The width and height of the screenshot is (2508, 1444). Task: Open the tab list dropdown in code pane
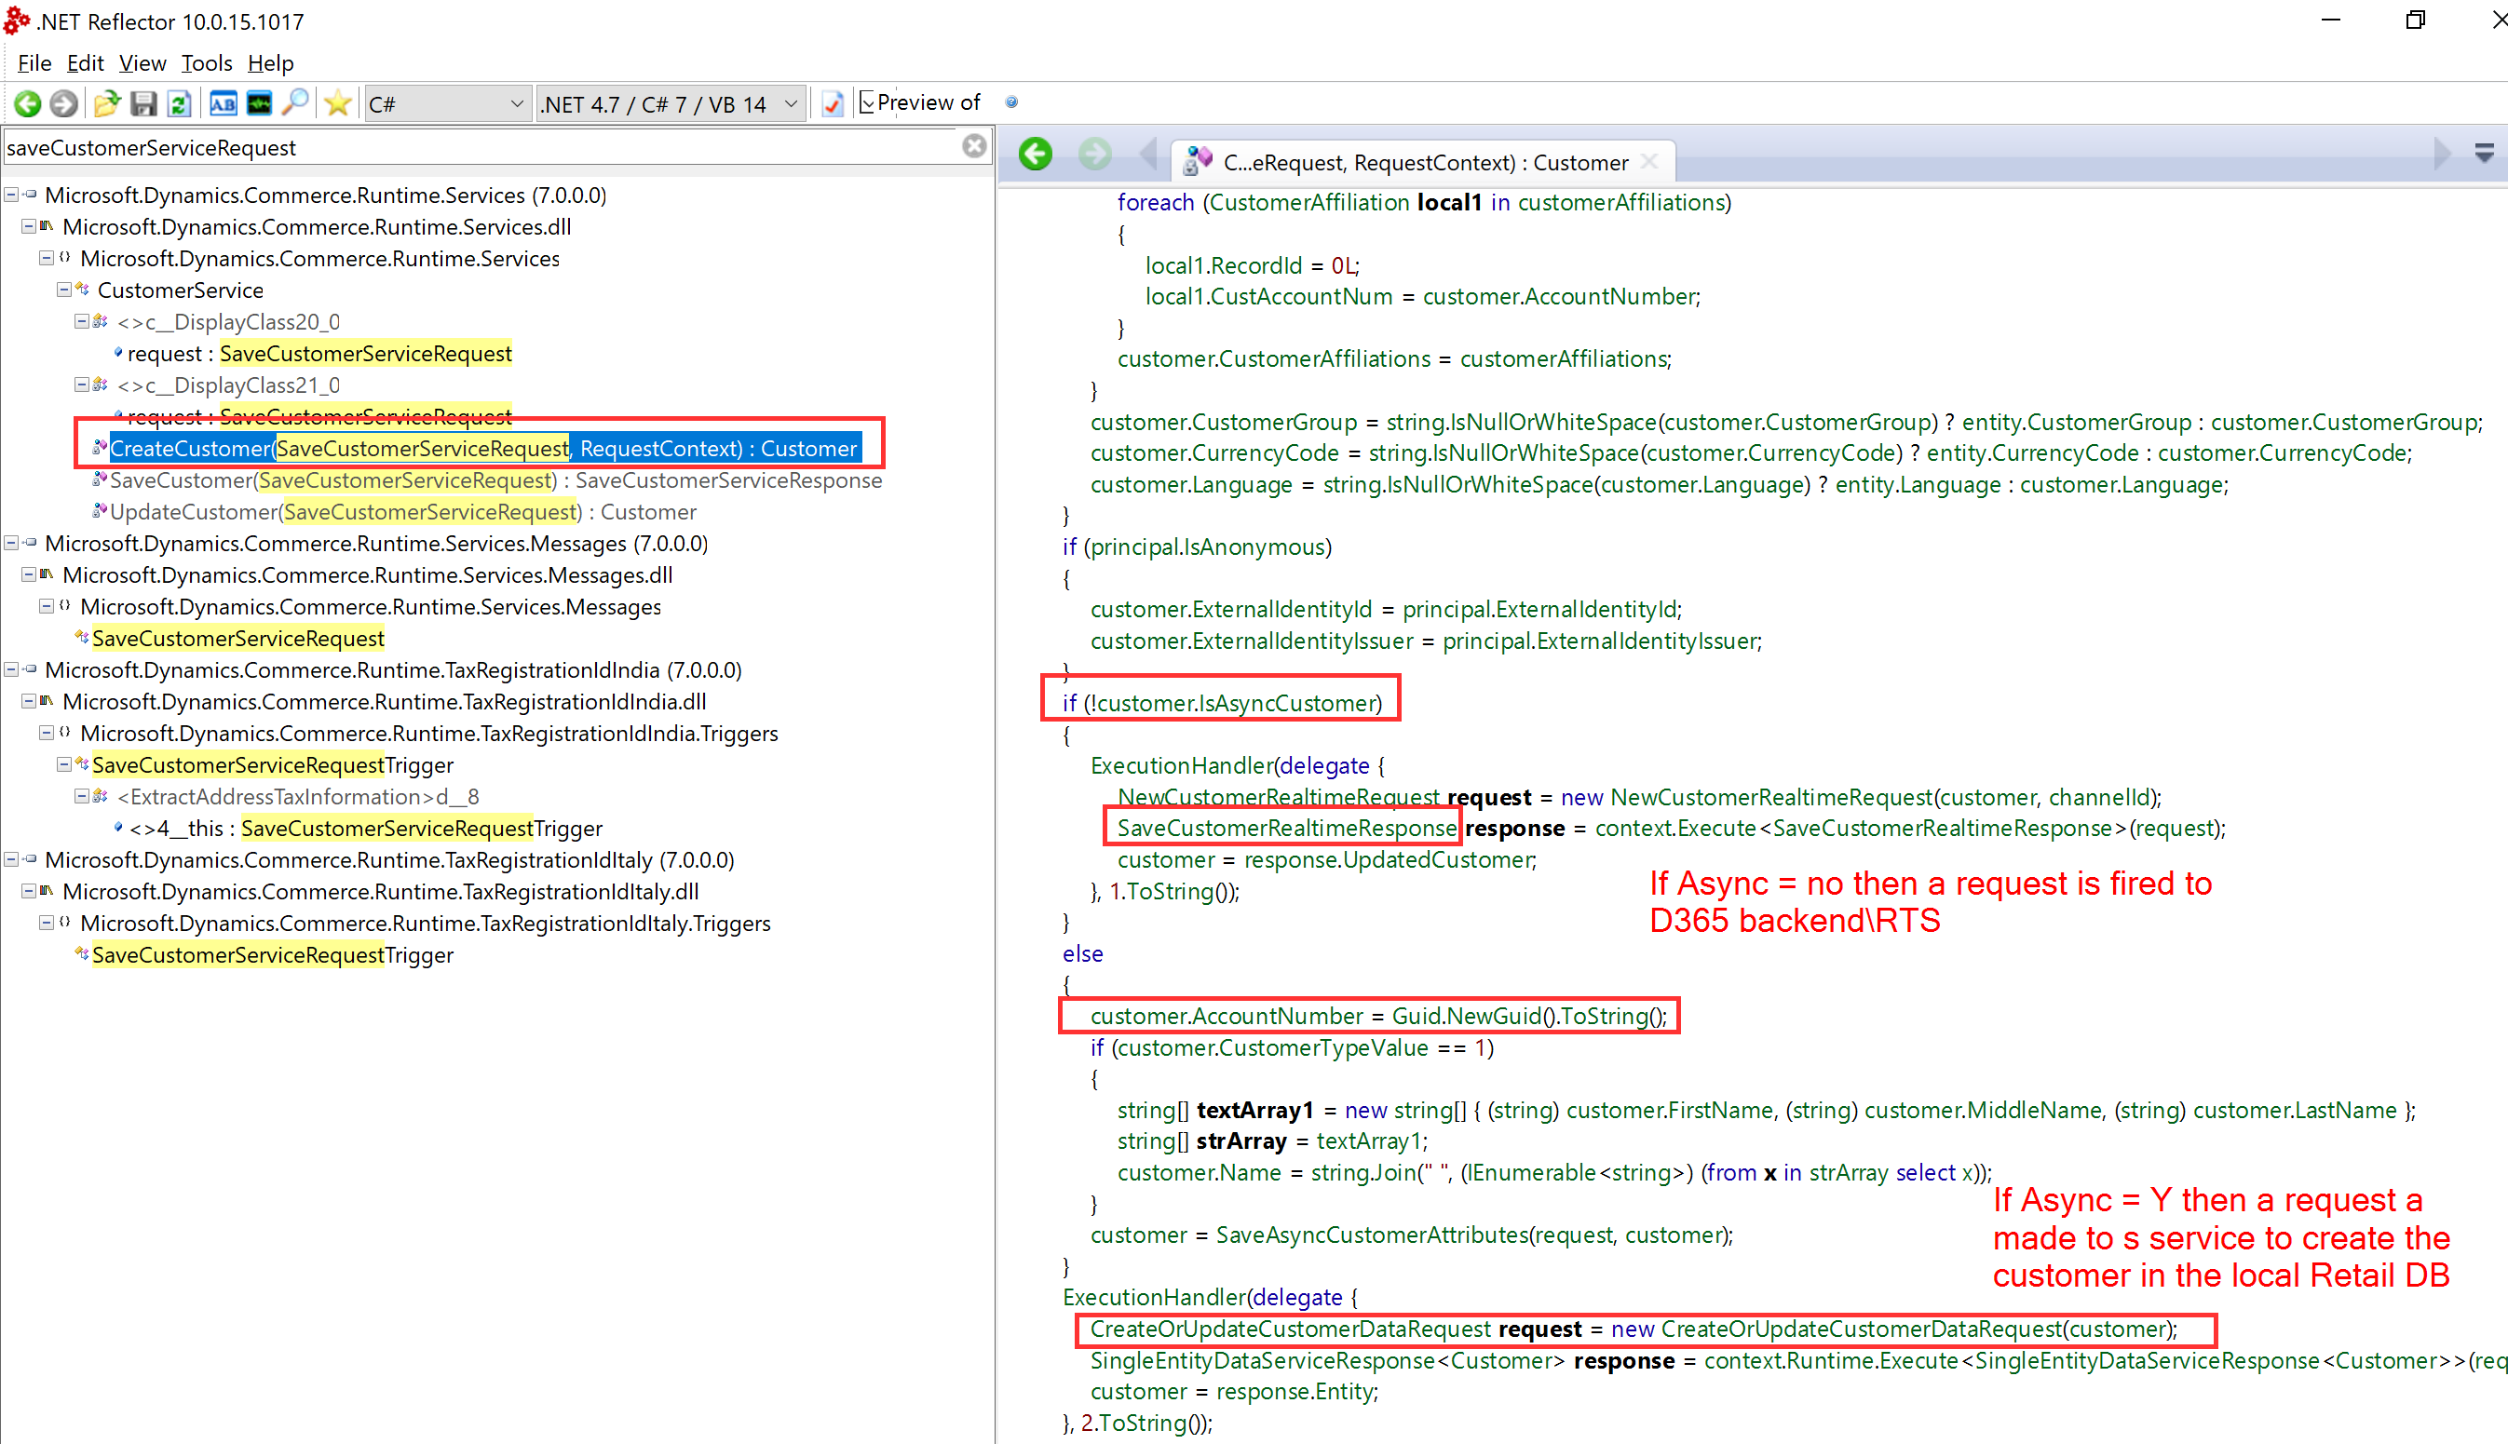[x=2484, y=153]
